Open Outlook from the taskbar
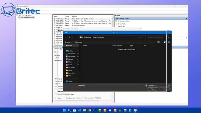201x113 pixels. pyautogui.click(x=79, y=110)
